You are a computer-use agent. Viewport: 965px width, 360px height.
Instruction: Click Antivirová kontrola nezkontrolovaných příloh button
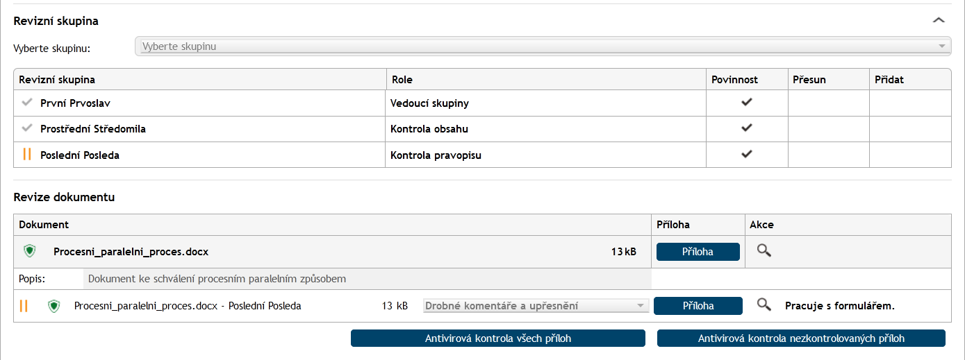click(801, 338)
